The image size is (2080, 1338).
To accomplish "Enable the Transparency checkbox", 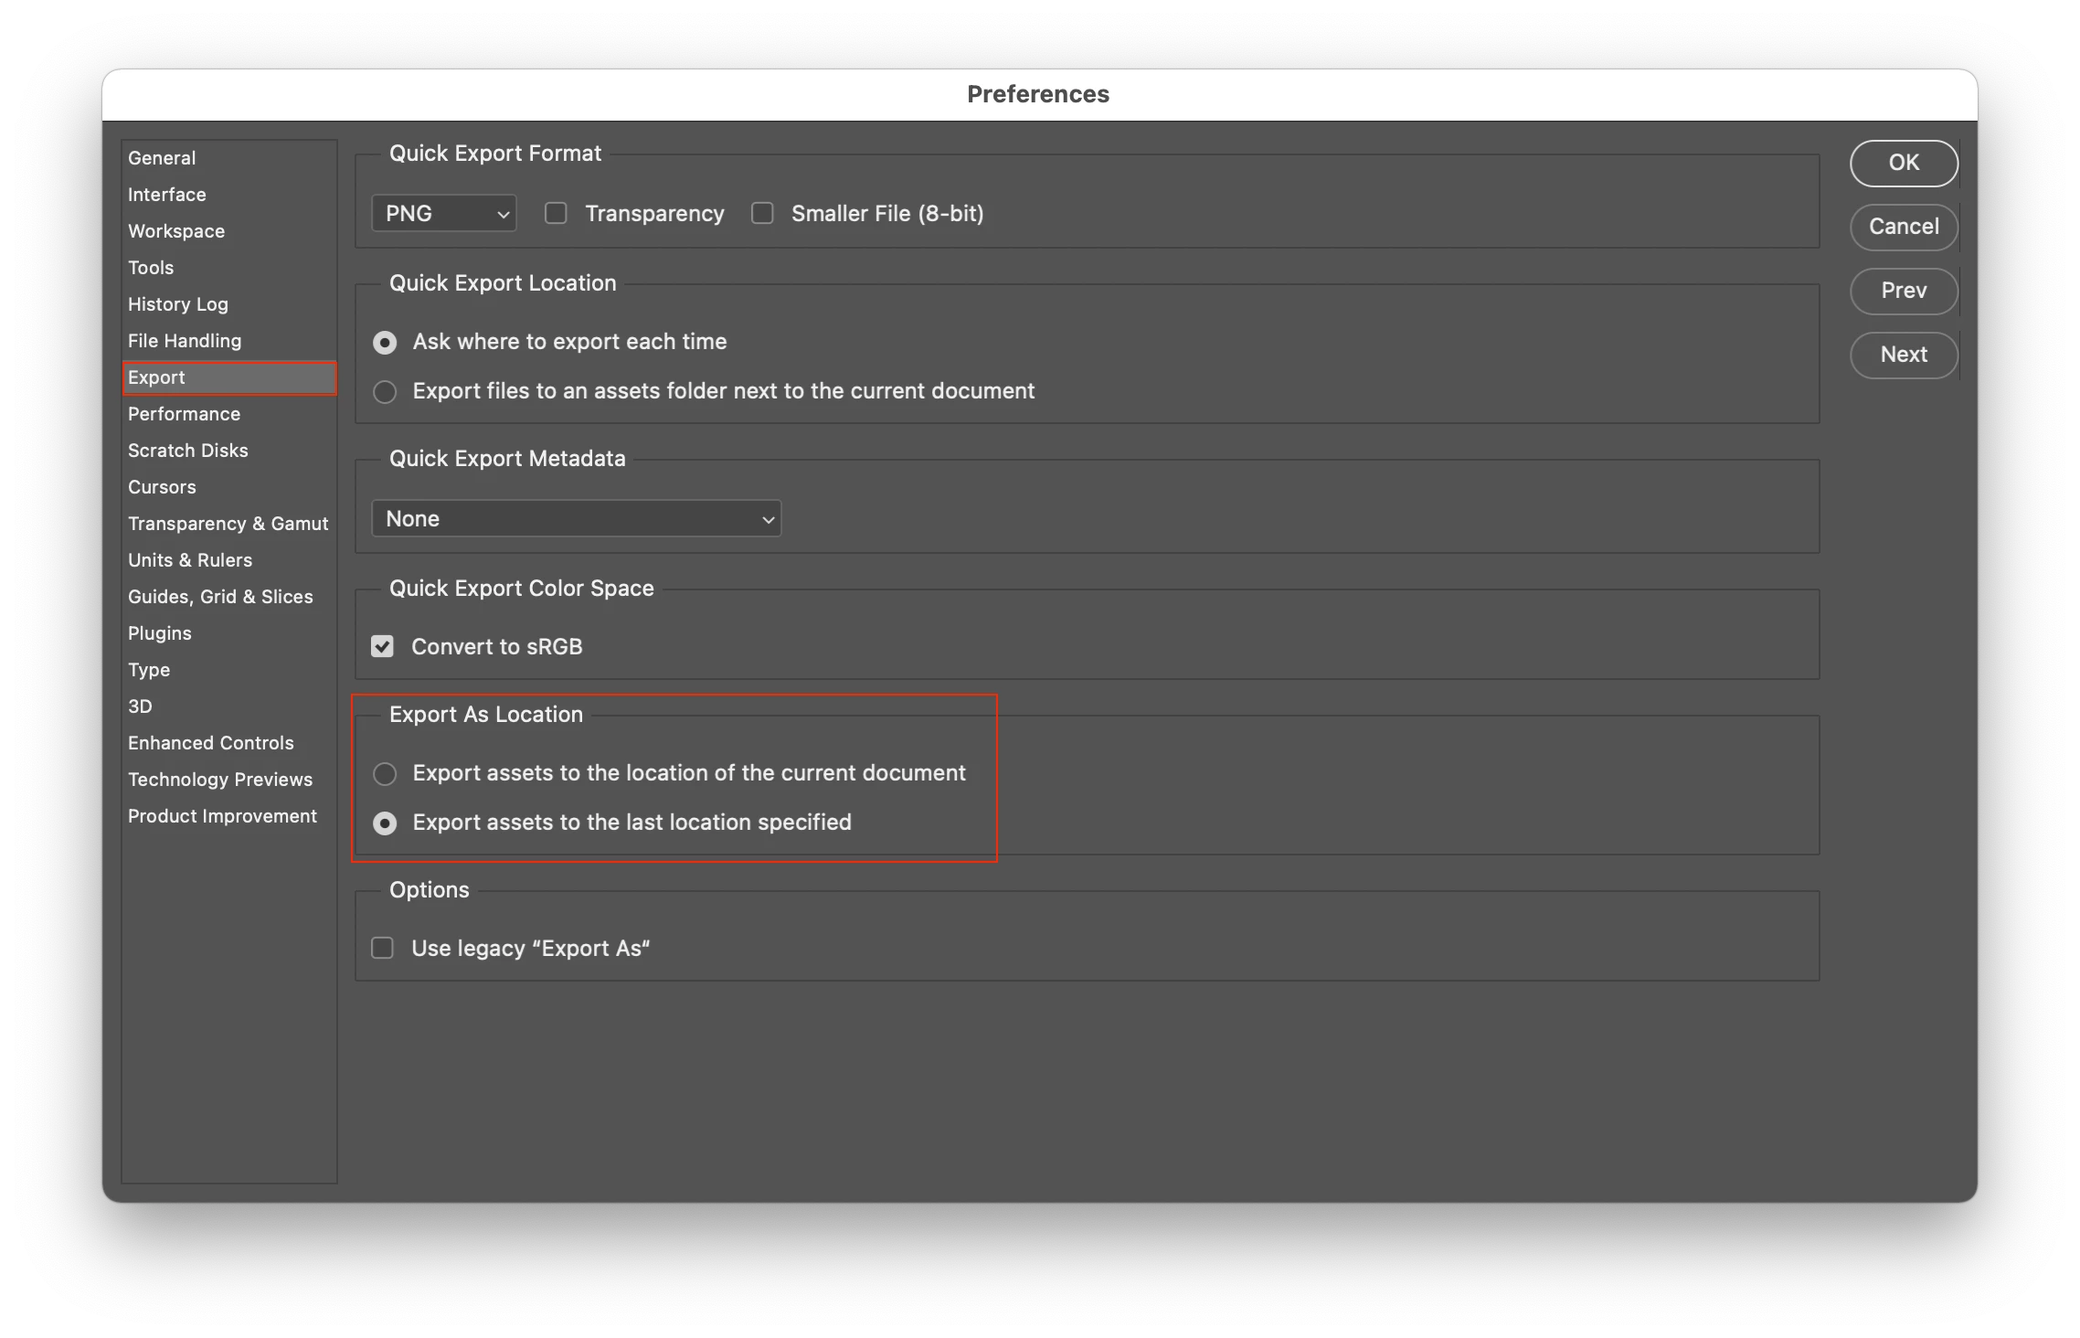I will coord(556,214).
